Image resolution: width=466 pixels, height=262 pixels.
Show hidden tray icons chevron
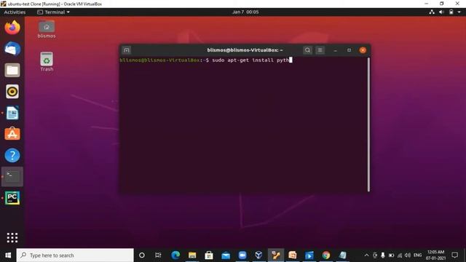pos(366,255)
